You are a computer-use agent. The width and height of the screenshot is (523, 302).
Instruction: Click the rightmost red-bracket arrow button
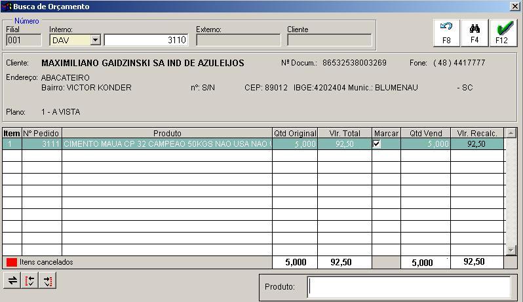(47, 281)
